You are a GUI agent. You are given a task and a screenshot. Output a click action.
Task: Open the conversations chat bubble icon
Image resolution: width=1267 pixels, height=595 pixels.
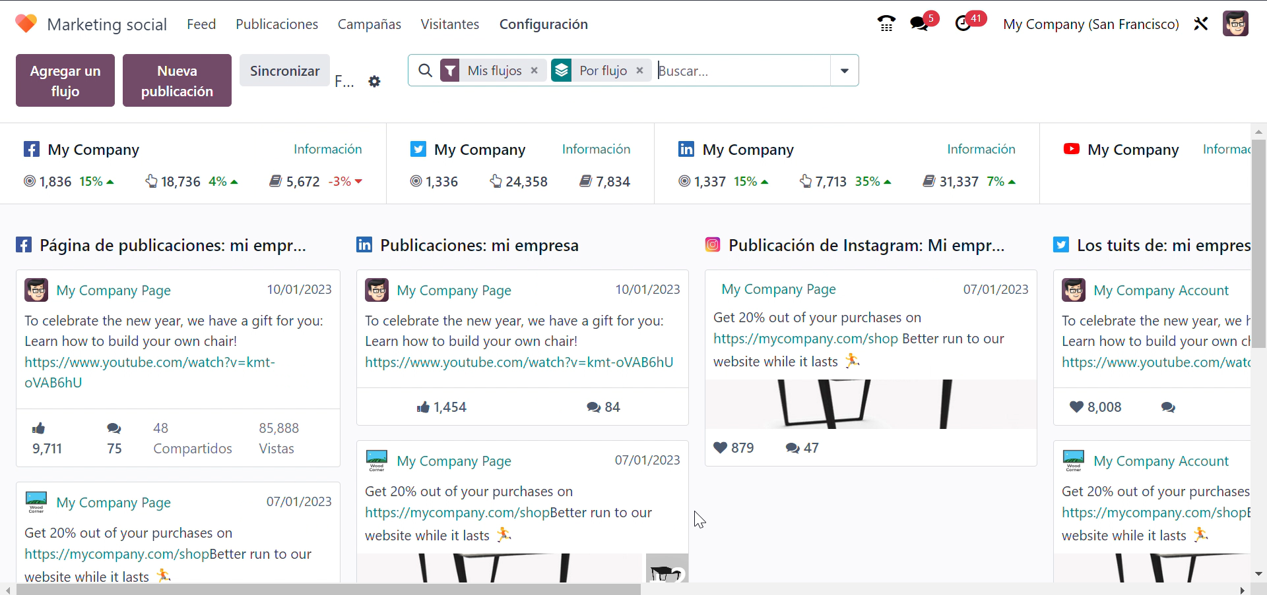pos(919,24)
